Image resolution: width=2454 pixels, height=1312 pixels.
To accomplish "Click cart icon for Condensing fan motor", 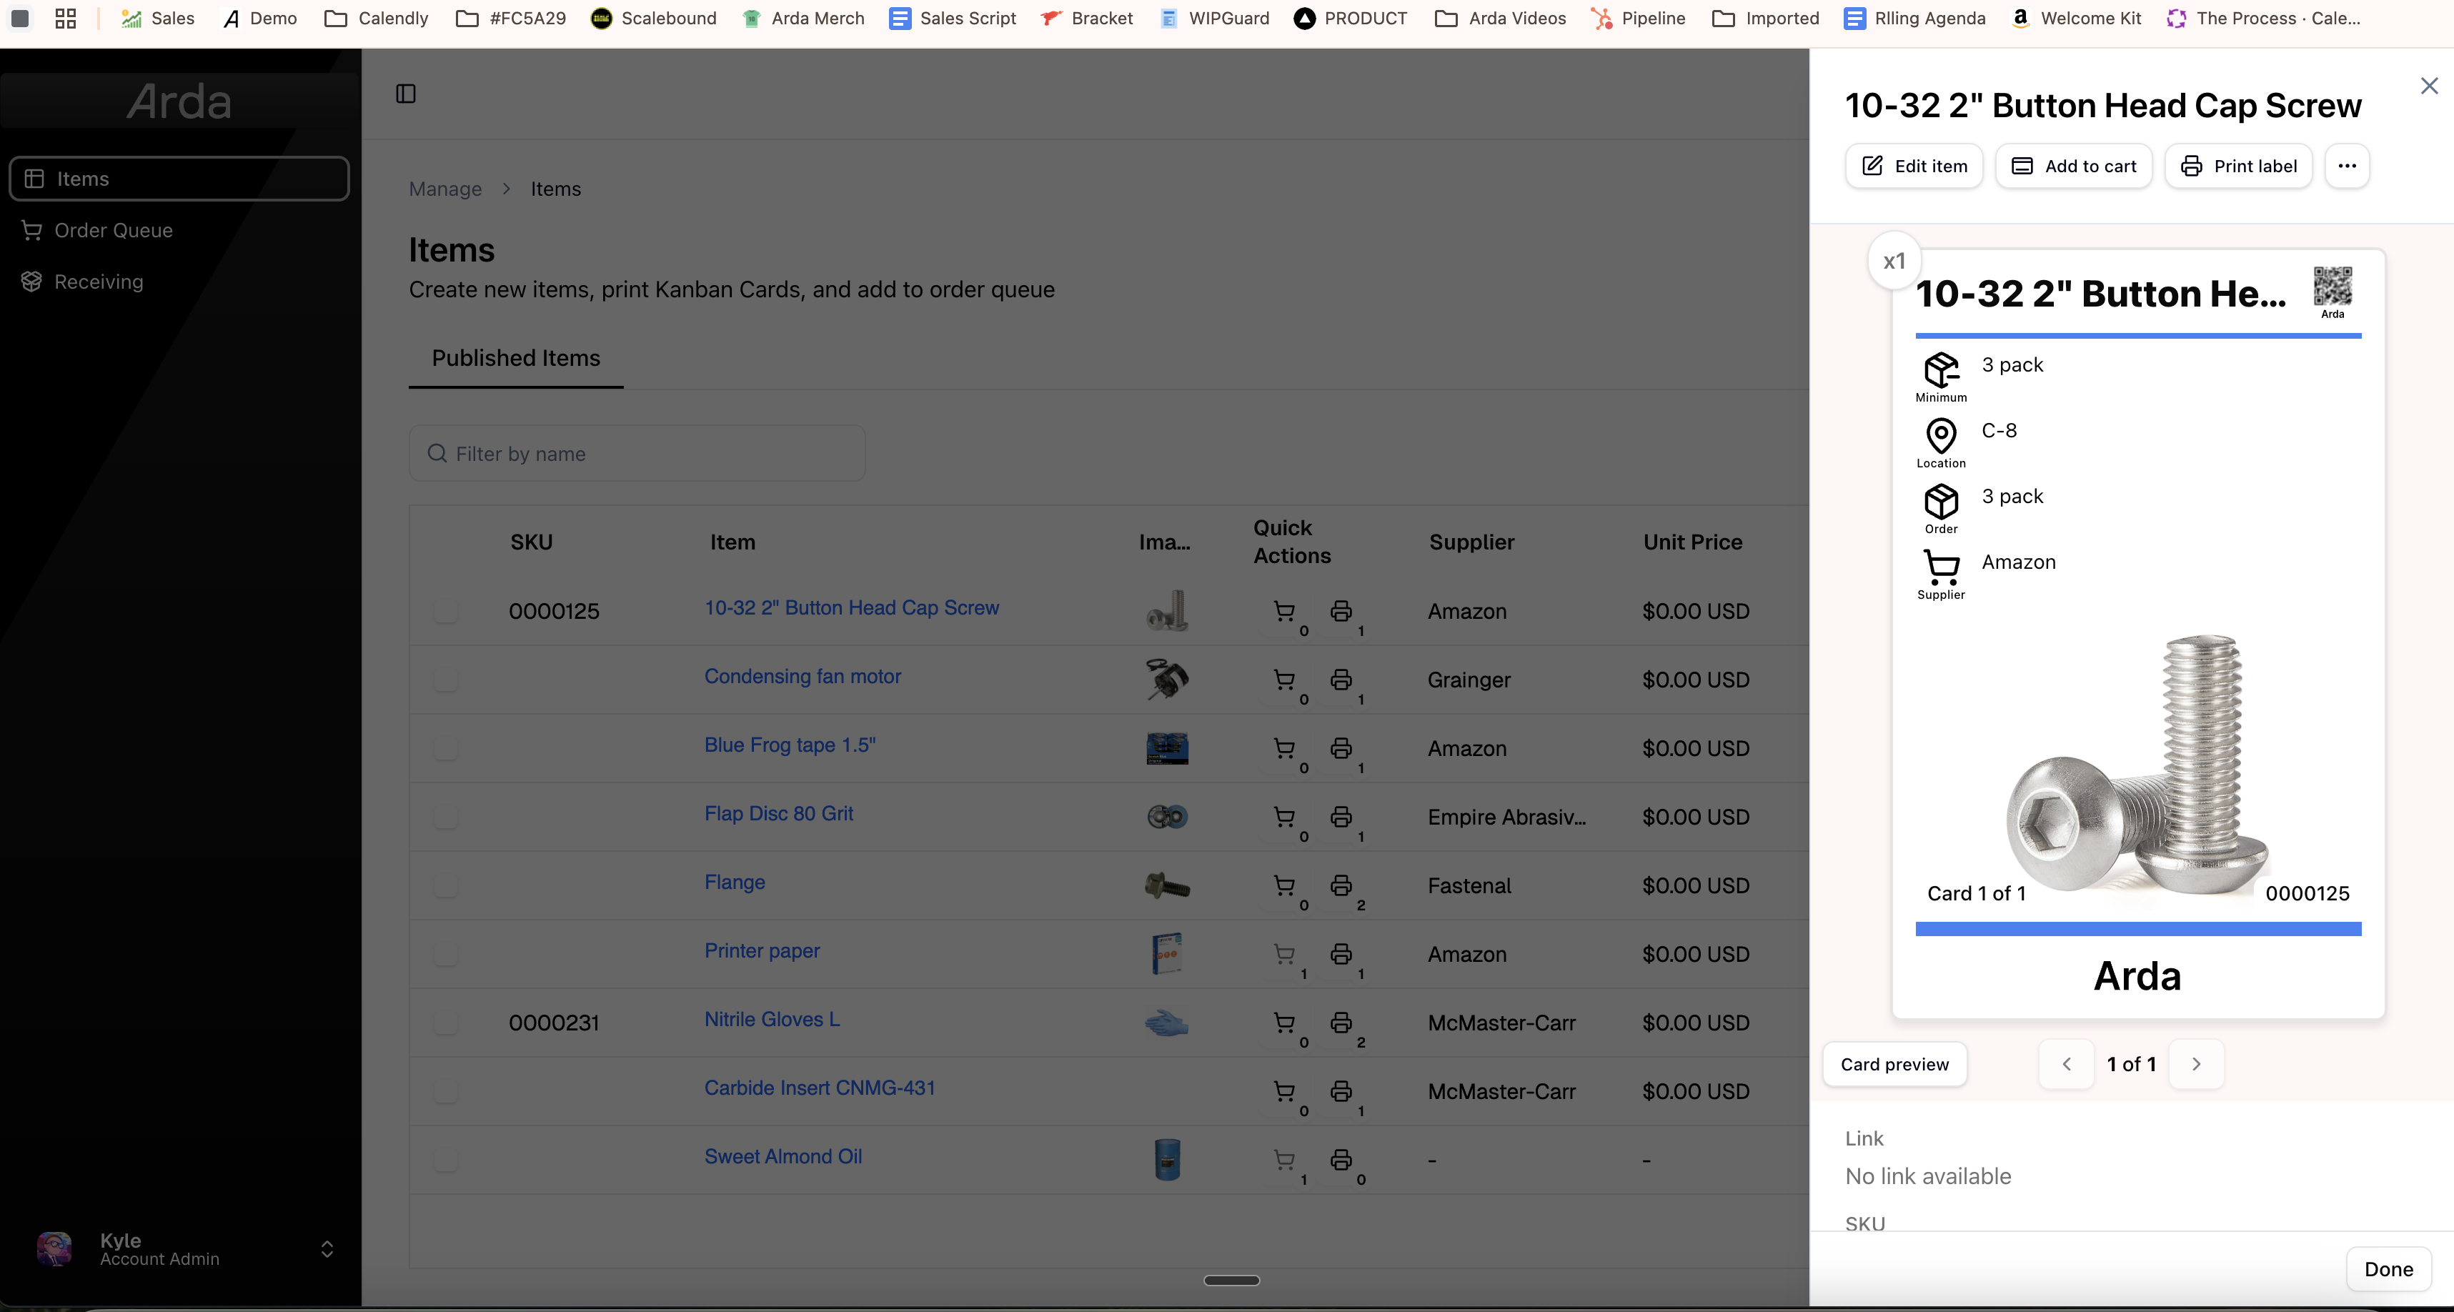I will pos(1284,680).
